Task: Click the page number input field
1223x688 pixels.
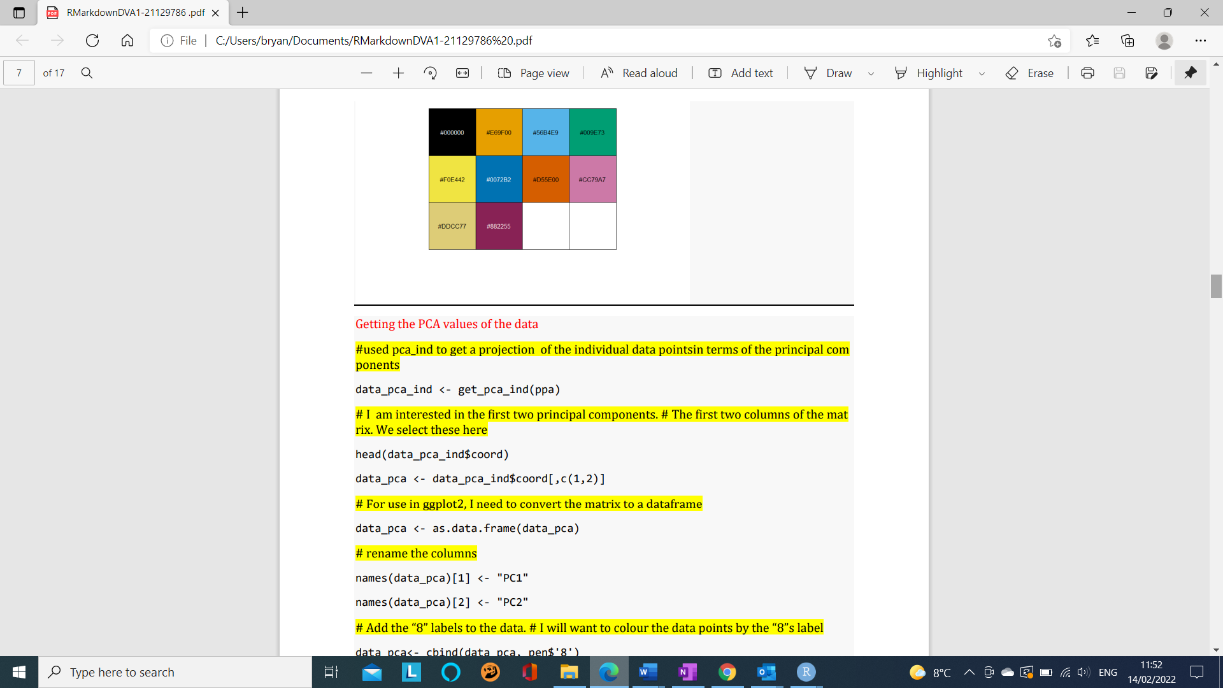Action: 19,73
